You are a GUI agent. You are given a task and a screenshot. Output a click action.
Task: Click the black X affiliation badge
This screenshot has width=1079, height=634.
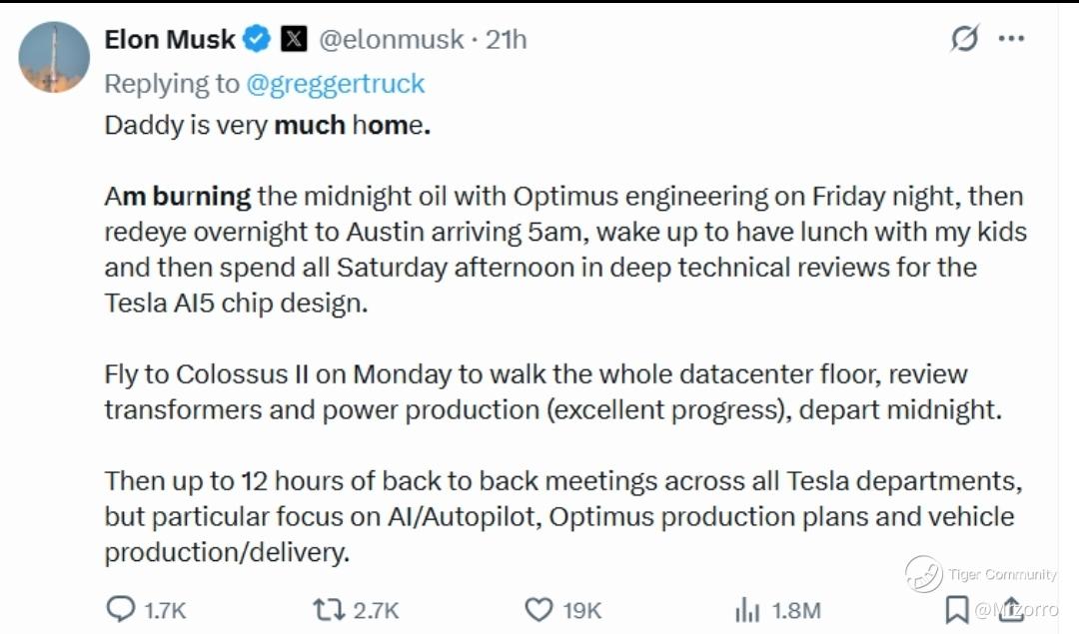point(292,40)
